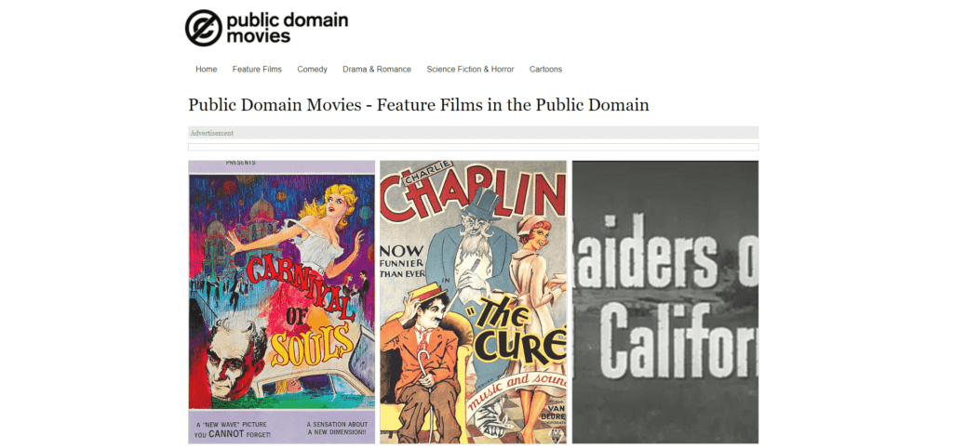
Task: Browse Science Fiction & Horror category
Action: click(x=470, y=69)
